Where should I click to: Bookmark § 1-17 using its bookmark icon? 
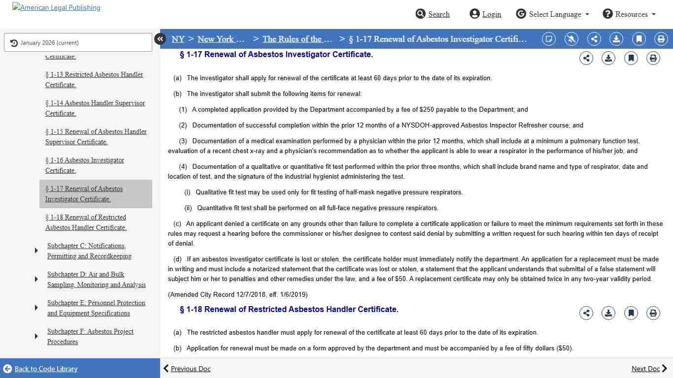pyautogui.click(x=631, y=58)
